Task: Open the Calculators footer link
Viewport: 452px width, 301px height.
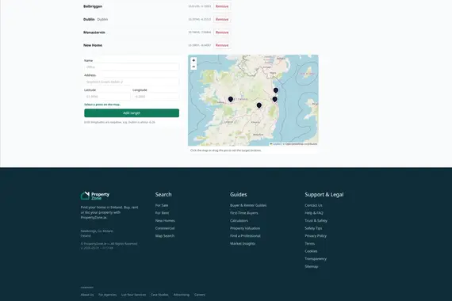Action: click(x=239, y=221)
